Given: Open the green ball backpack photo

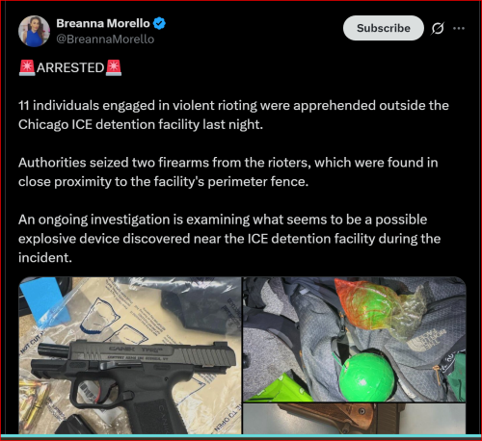Looking at the screenshot, I should tap(354, 340).
